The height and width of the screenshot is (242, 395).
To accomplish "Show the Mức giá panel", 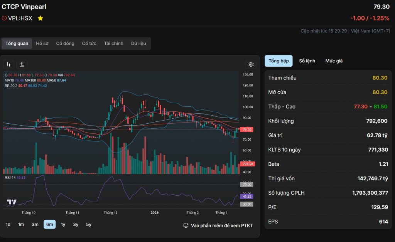I will pos(334,61).
